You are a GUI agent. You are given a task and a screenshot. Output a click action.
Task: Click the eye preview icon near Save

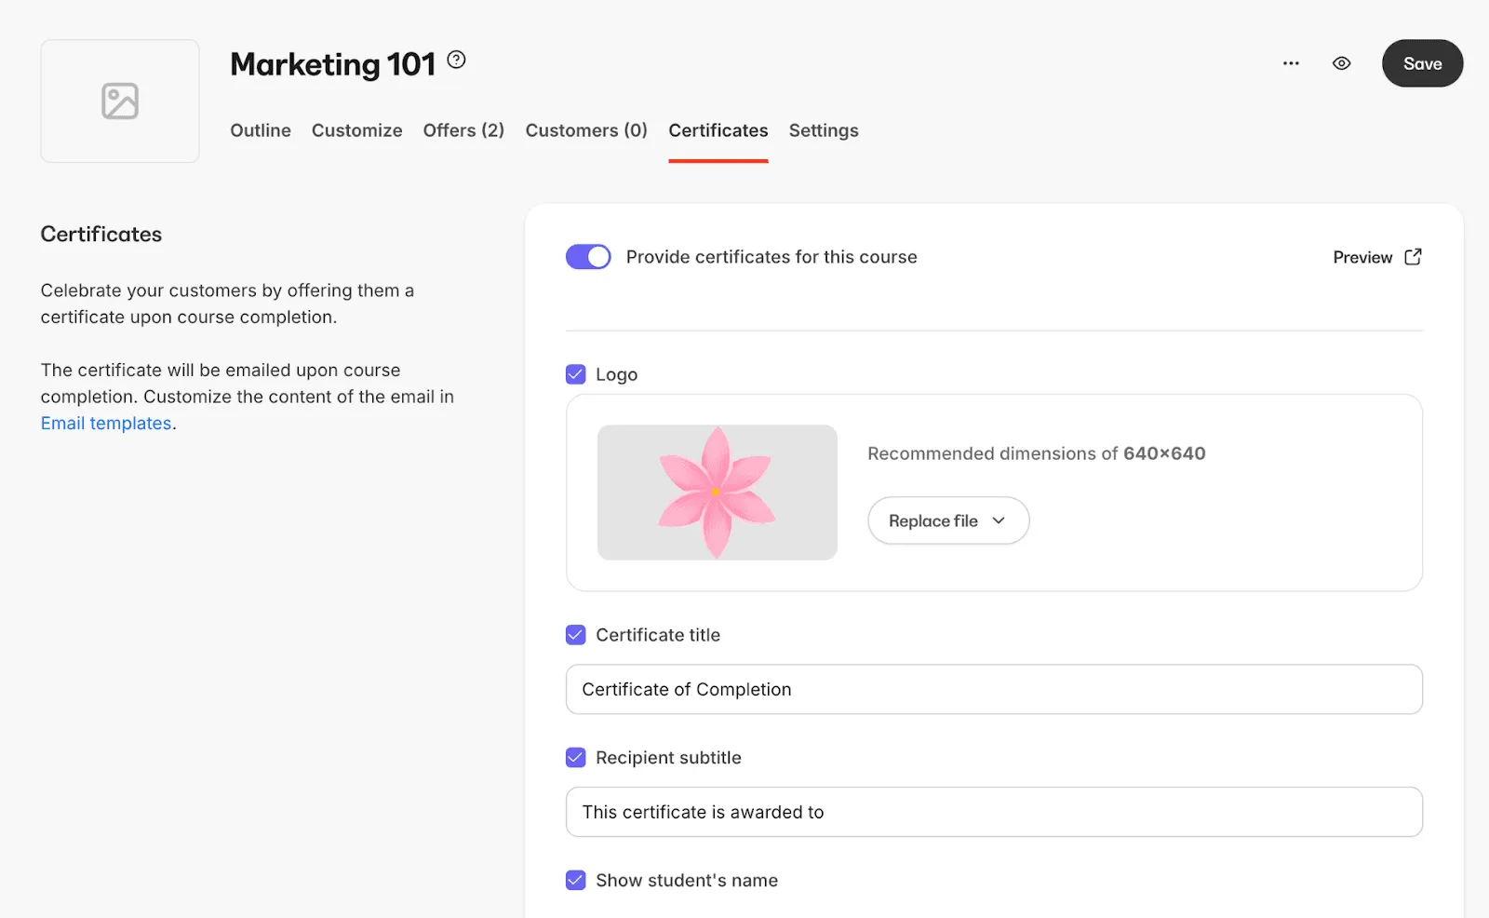click(1341, 63)
